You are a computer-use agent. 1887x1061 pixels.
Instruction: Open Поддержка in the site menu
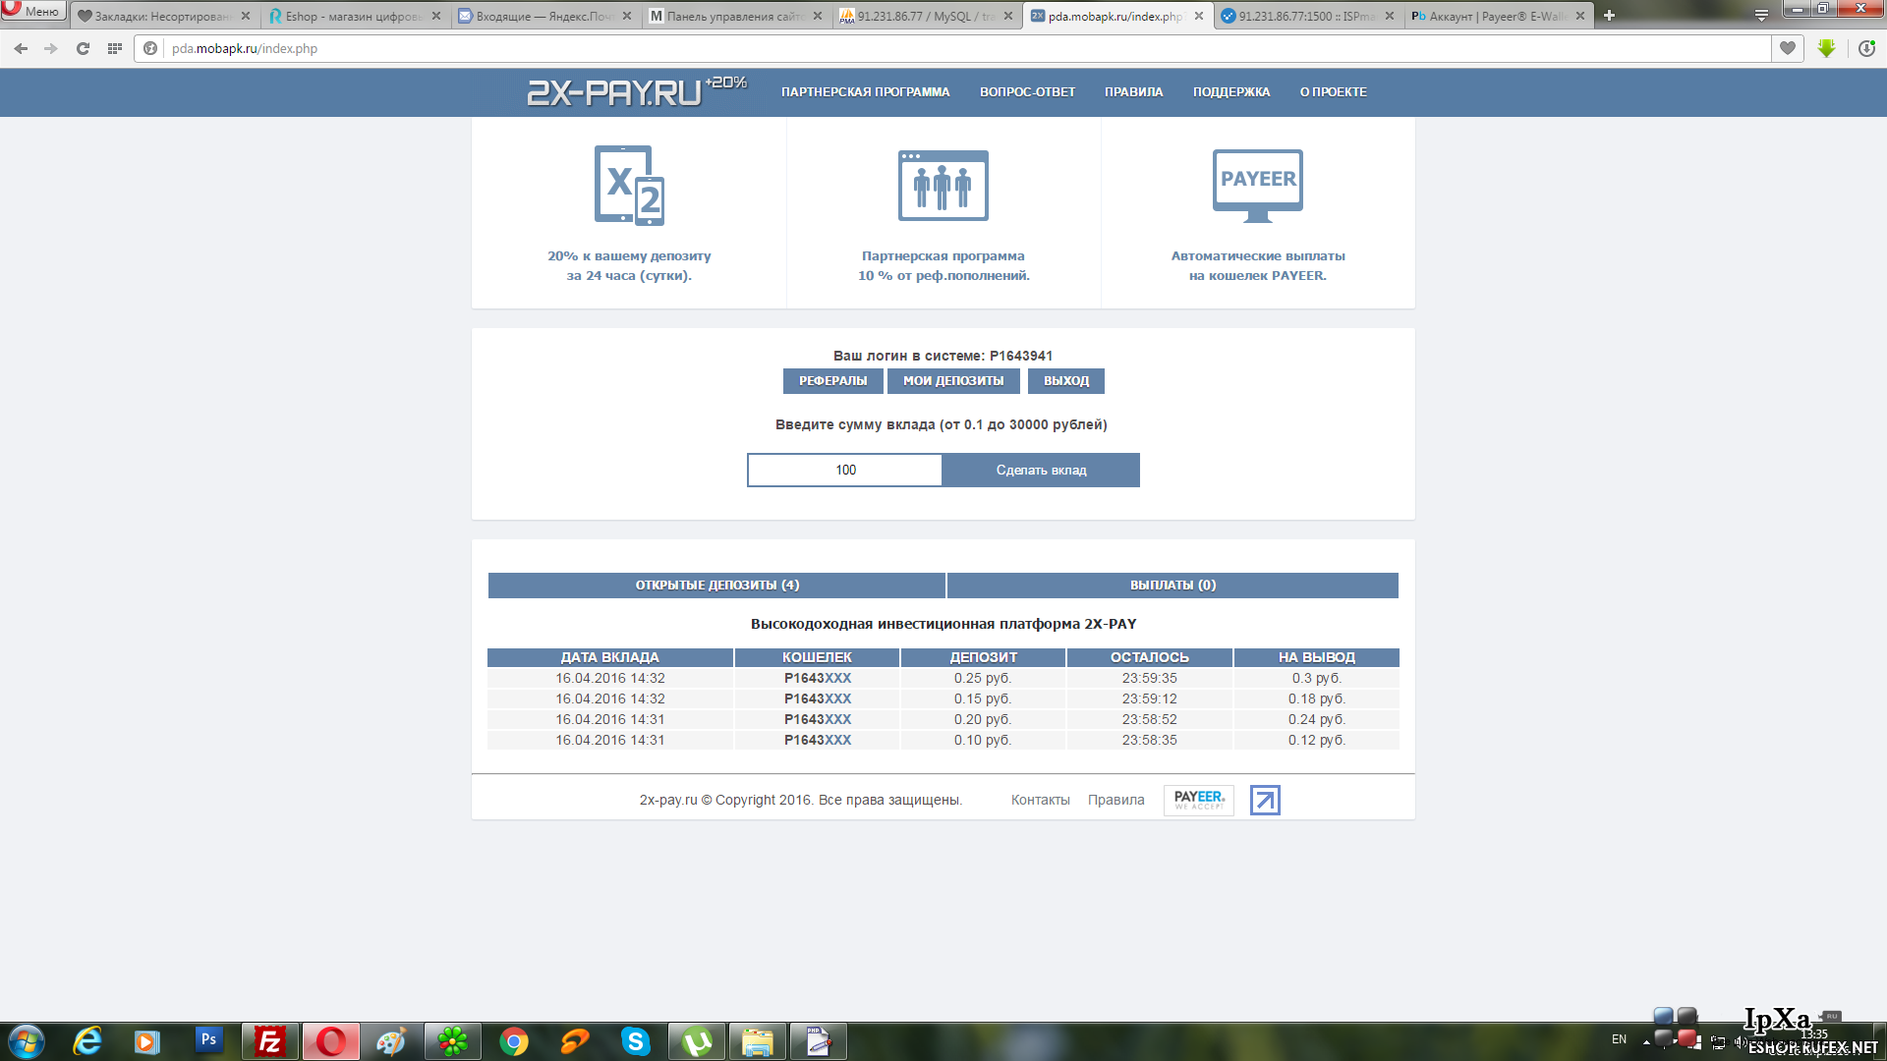click(1231, 91)
